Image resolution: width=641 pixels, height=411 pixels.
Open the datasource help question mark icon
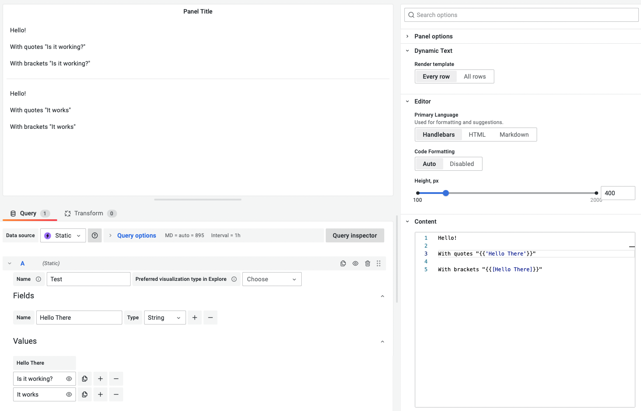(94, 235)
